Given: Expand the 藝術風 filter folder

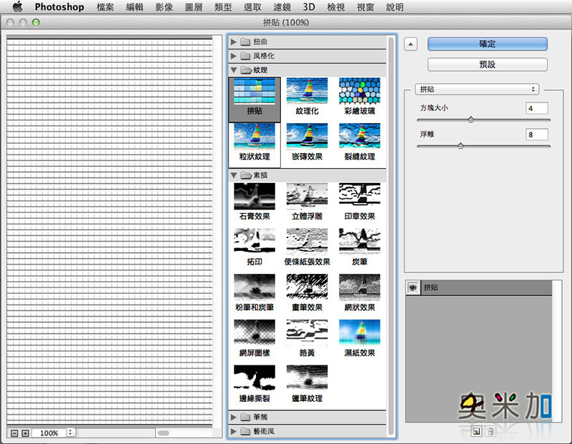Looking at the screenshot, I should point(234,431).
